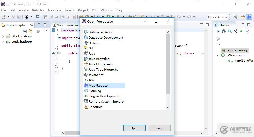Click the Toggle Block Selection toolbar icon
The height and width of the screenshot is (137, 254).
tap(68, 17)
